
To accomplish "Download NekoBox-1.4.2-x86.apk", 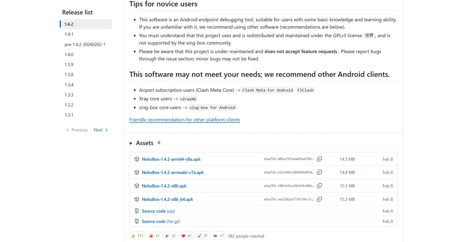I will (x=164, y=186).
